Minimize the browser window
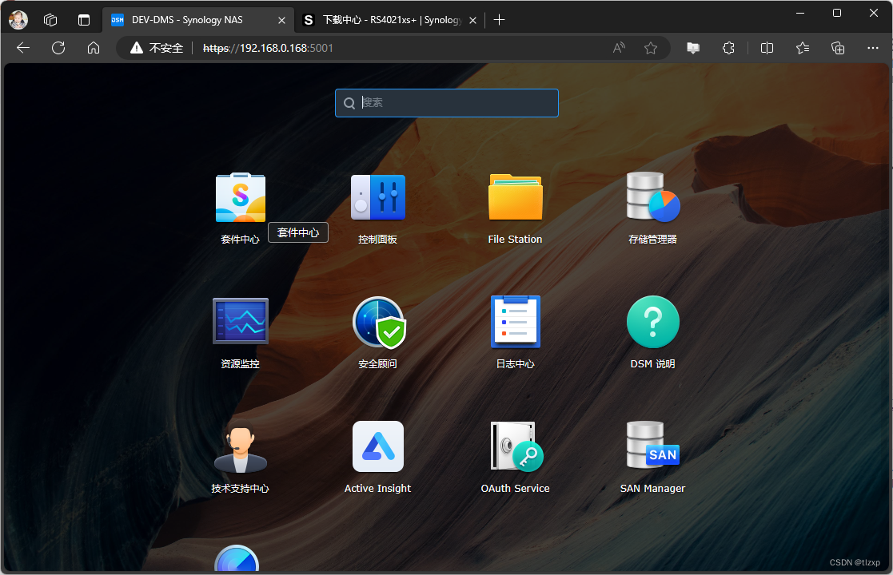893x575 pixels. point(800,13)
